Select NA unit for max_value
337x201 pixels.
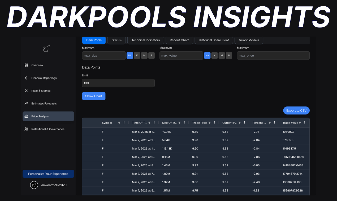[207, 56]
